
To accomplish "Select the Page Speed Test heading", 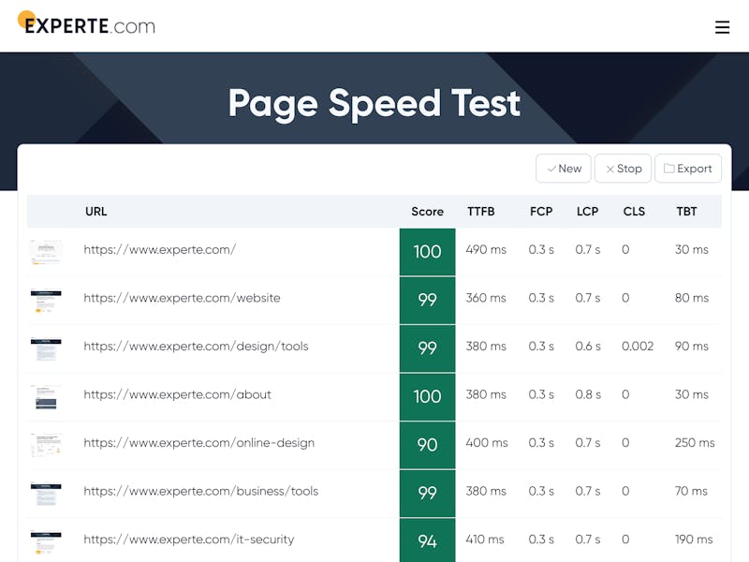I will [374, 103].
